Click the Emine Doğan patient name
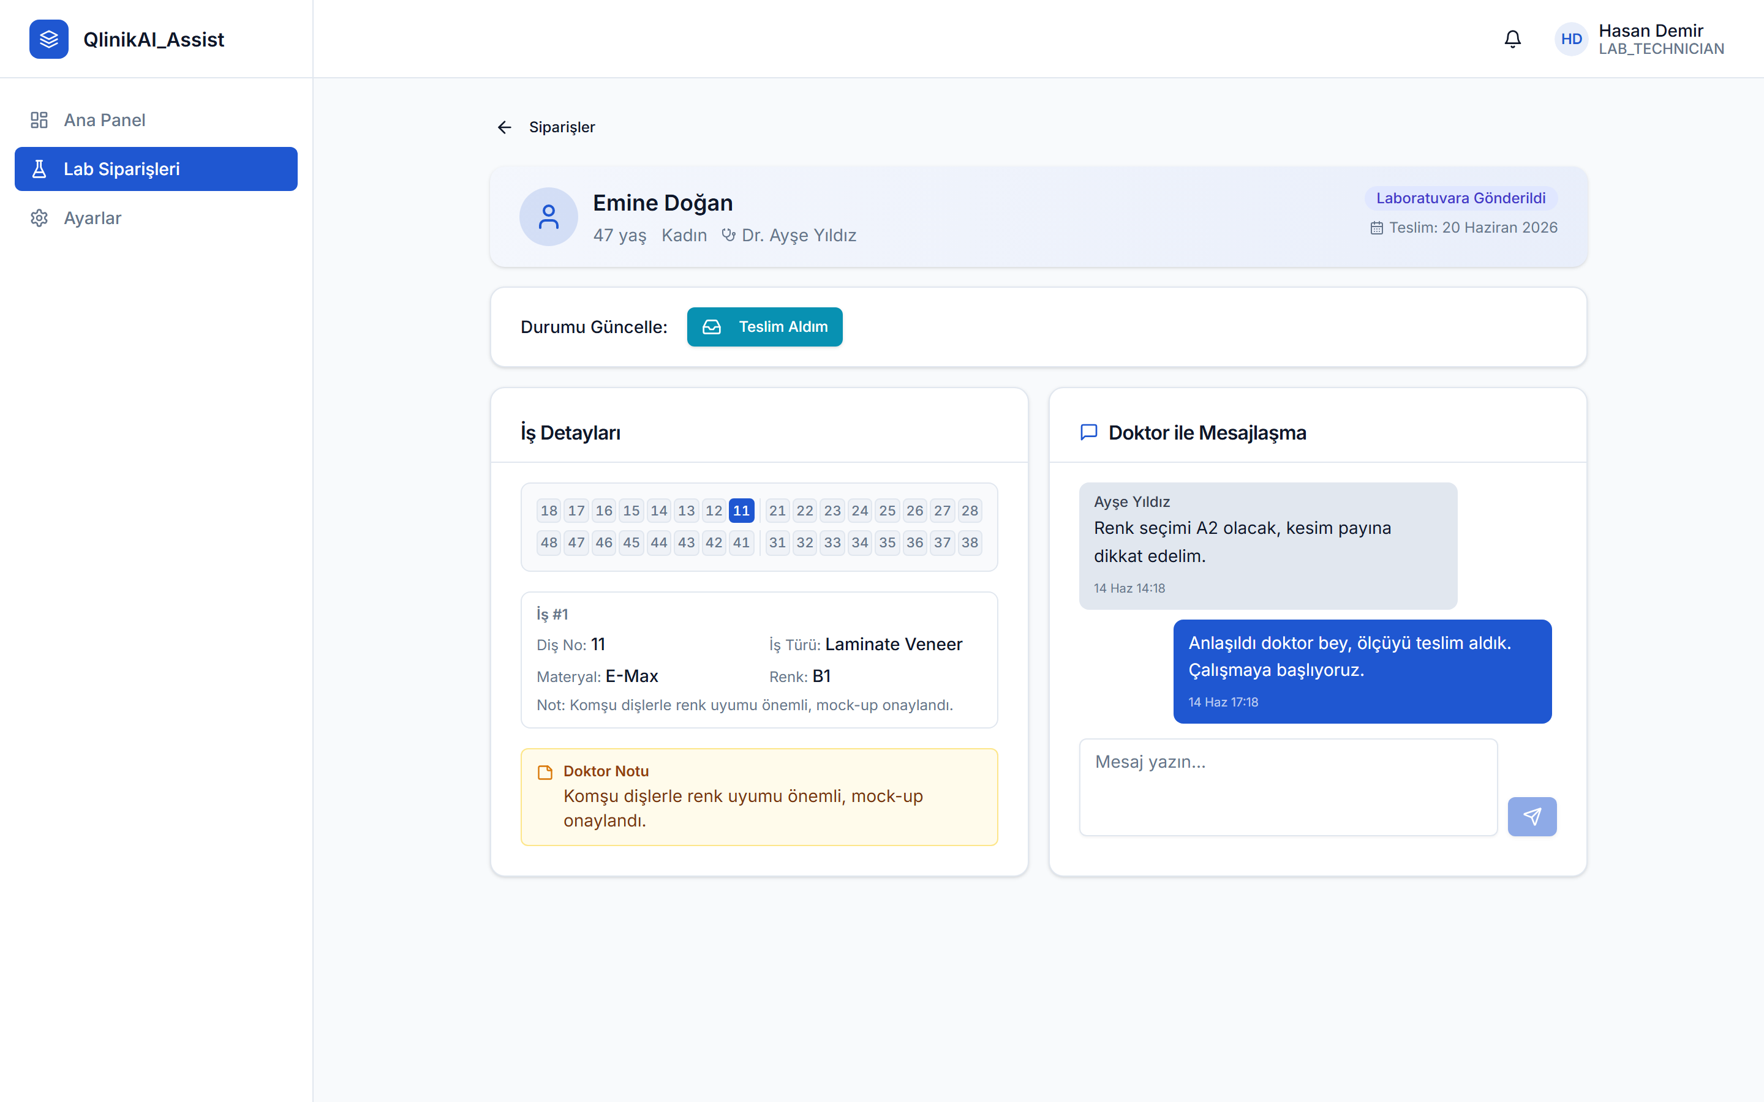Viewport: 1764px width, 1102px height. (663, 203)
